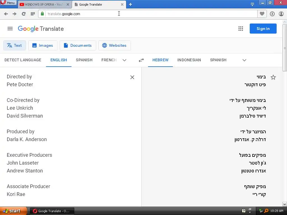Click source text 'Executive Producers'
Screen dimensions: 287x215
(29, 155)
